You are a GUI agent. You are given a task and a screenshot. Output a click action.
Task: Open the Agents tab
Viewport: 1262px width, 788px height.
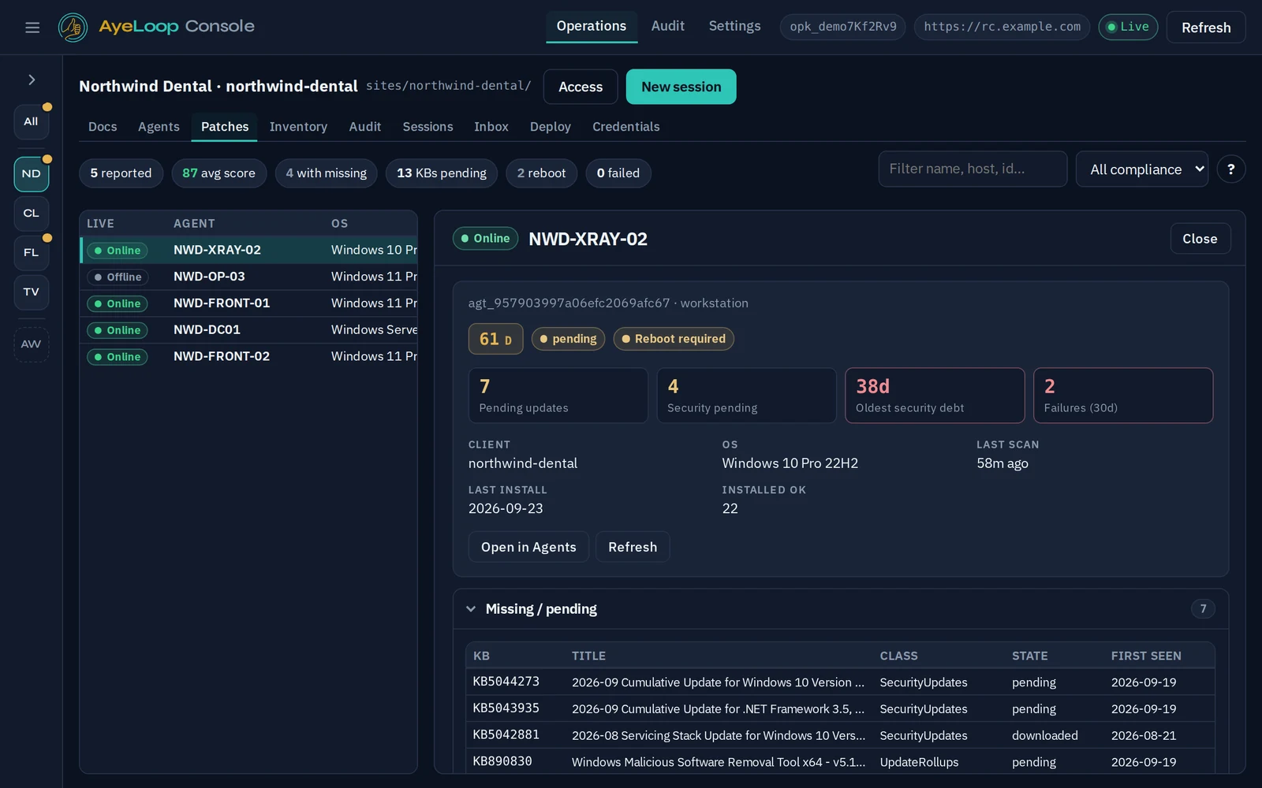coord(159,127)
